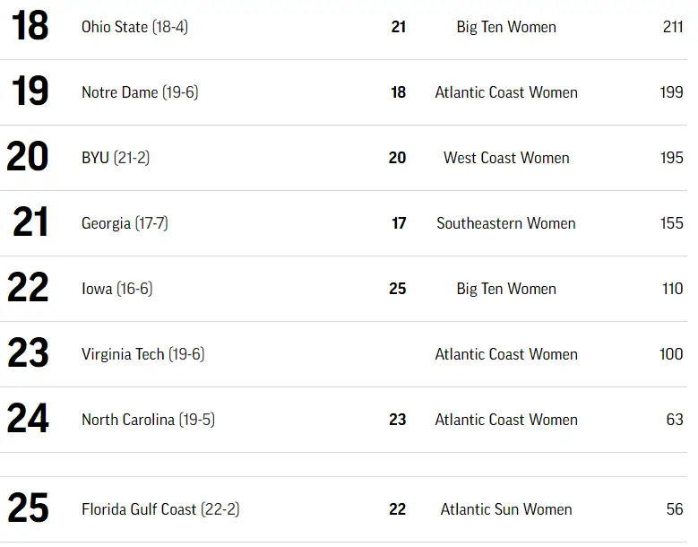Click the Notre Dame (19-6) team name
Viewport: 698px width, 547px height.
[x=139, y=92]
